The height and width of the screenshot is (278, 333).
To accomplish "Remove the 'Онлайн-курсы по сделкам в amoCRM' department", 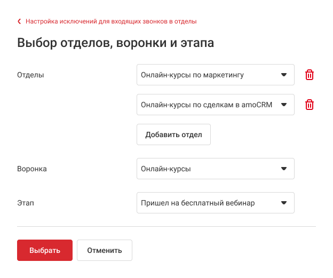I will [309, 105].
